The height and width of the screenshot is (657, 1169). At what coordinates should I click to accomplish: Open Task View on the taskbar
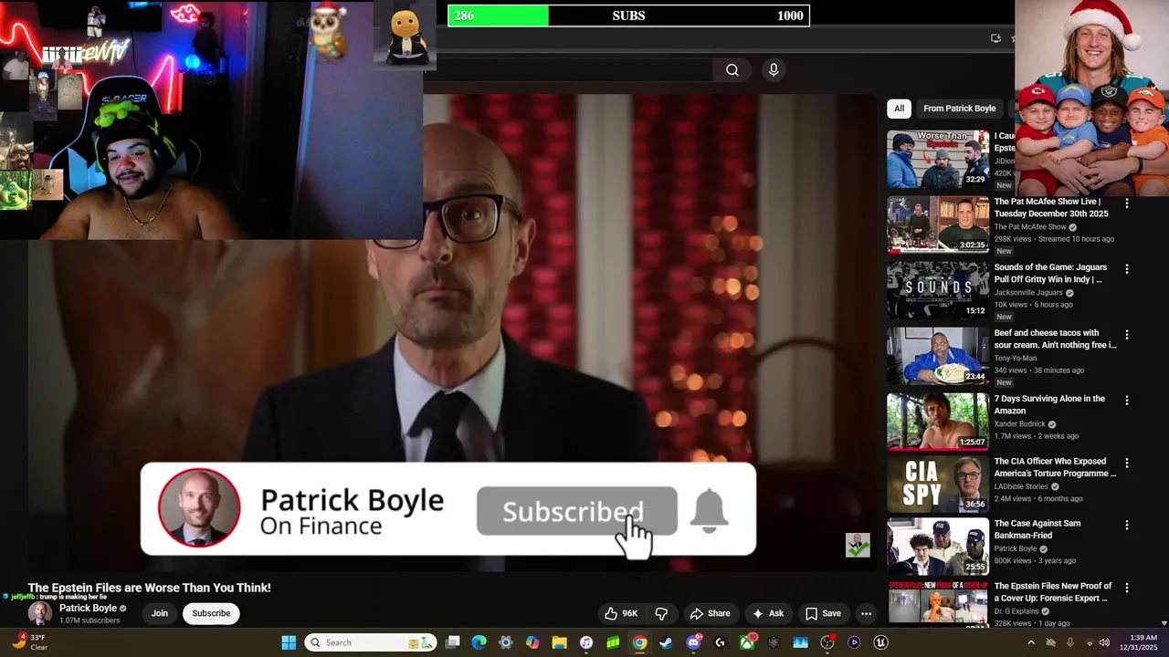tap(453, 642)
